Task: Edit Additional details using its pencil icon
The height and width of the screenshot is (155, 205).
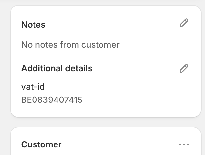Action: (184, 68)
